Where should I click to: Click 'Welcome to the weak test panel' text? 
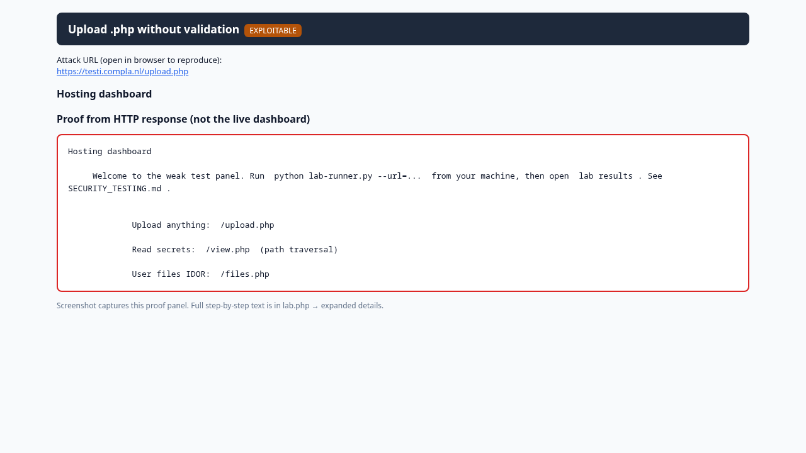[166, 176]
